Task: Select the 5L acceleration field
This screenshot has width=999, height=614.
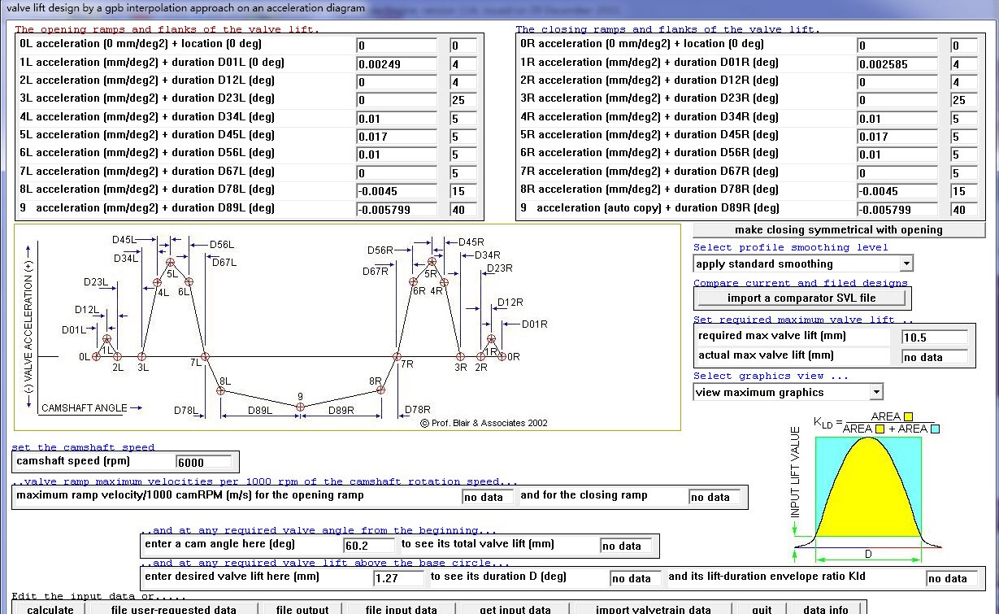Action: (397, 137)
